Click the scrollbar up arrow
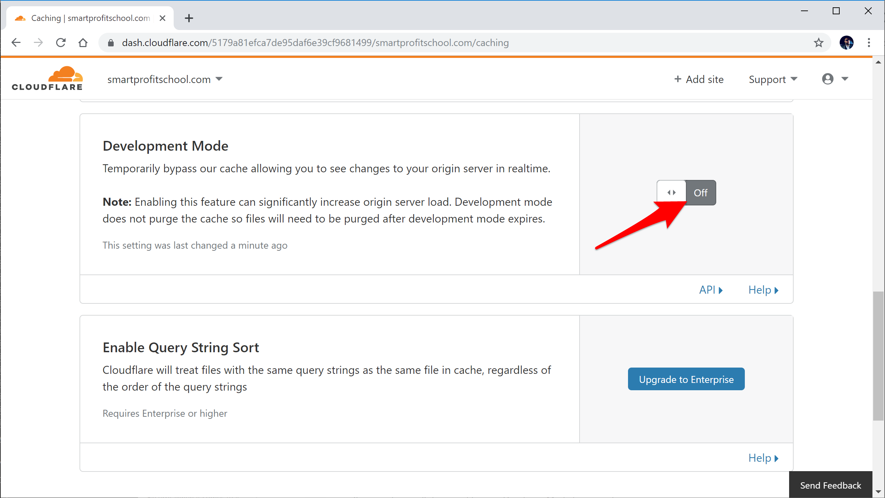The width and height of the screenshot is (885, 498). coord(878,62)
